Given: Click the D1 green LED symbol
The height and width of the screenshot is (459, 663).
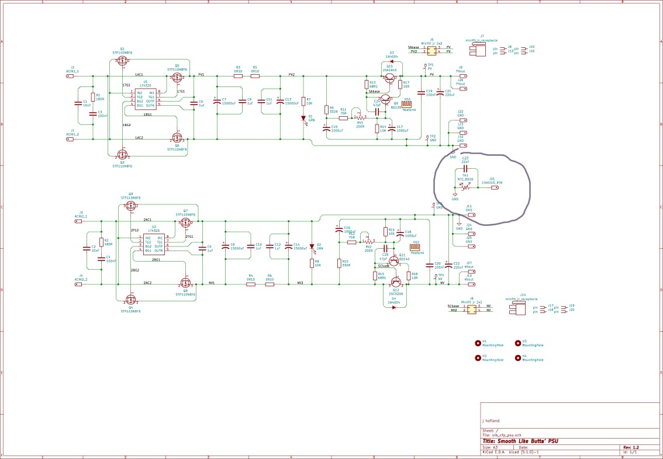Looking at the screenshot, I should 303,119.
